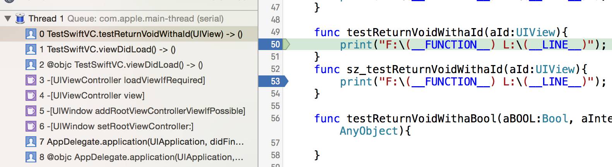
Task: Select frame 3 UIViewController loadViewIfRequired
Action: point(129,80)
